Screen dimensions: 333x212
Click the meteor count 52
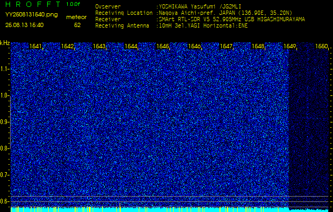coord(77,25)
